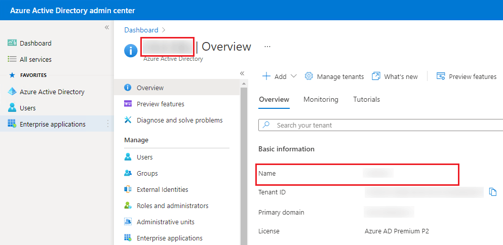Click the Enterprise applications icon under Manage
This screenshot has width=503, height=245.
pos(128,237)
